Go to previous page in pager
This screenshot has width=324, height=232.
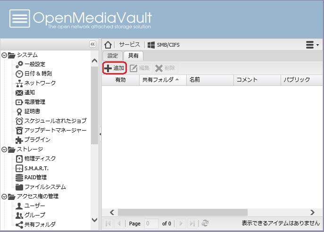pos(119,224)
